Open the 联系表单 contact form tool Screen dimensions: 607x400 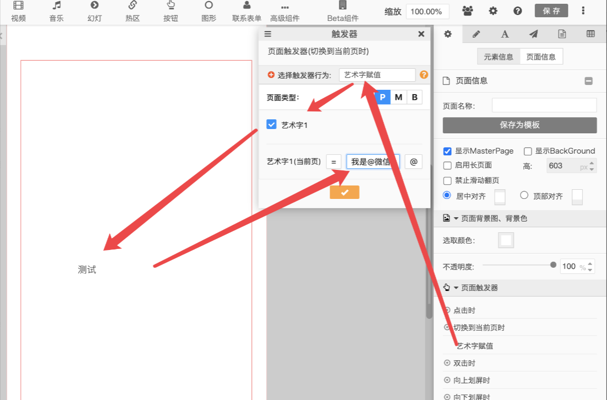[x=247, y=11]
